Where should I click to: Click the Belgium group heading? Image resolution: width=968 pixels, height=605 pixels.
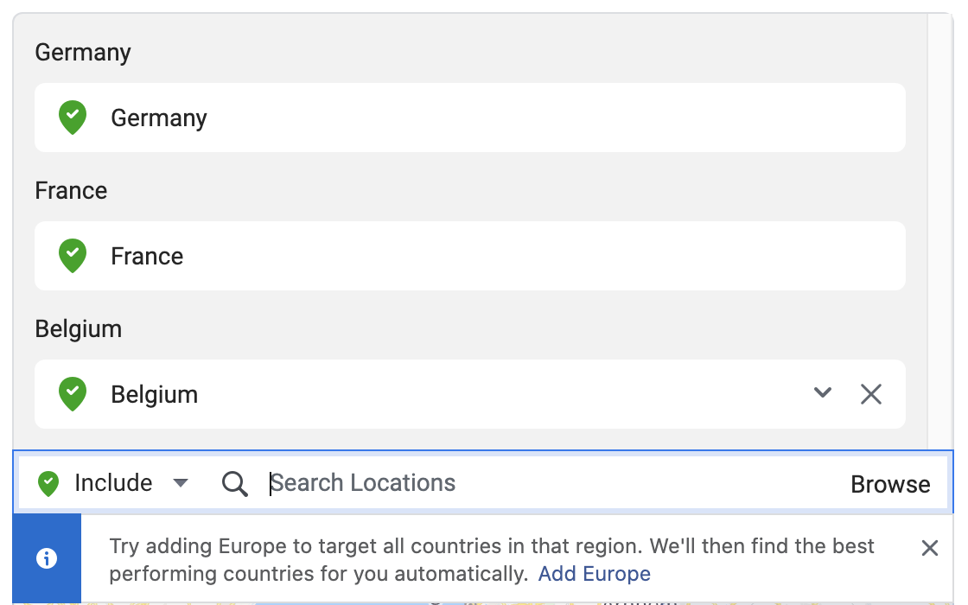(79, 329)
